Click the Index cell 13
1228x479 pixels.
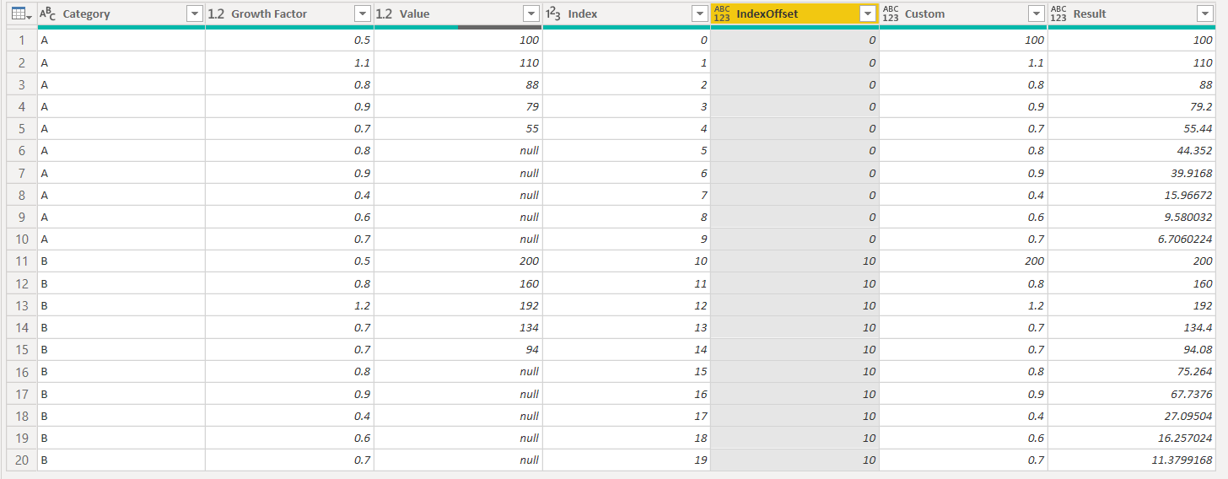point(627,327)
